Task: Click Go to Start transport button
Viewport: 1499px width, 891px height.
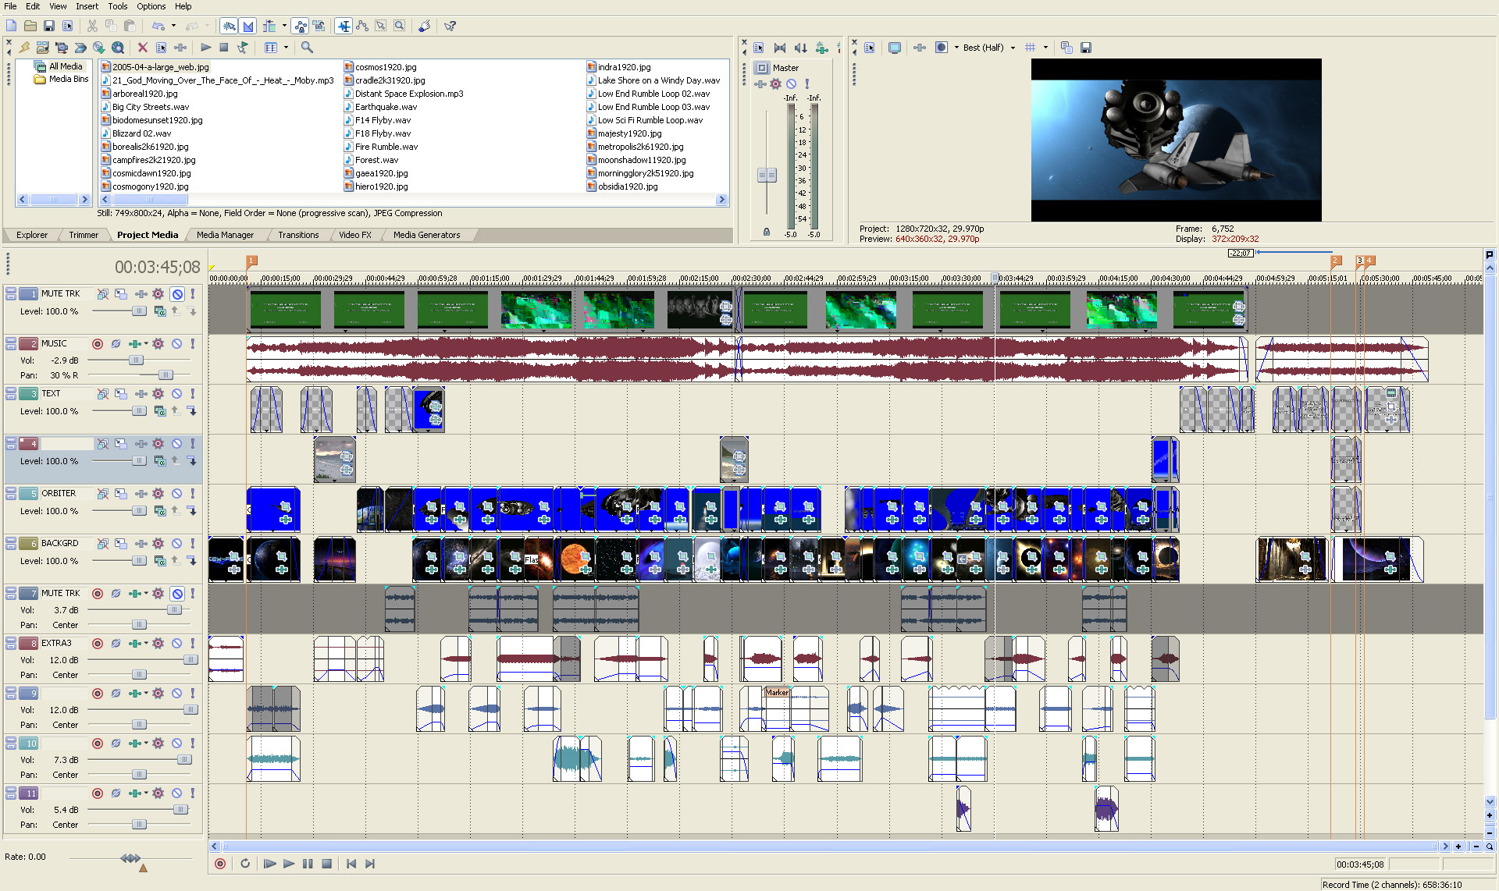Action: click(351, 864)
